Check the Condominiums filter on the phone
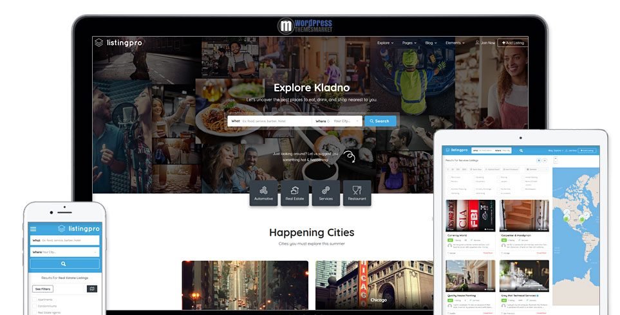The width and height of the screenshot is (620, 315). point(34,306)
